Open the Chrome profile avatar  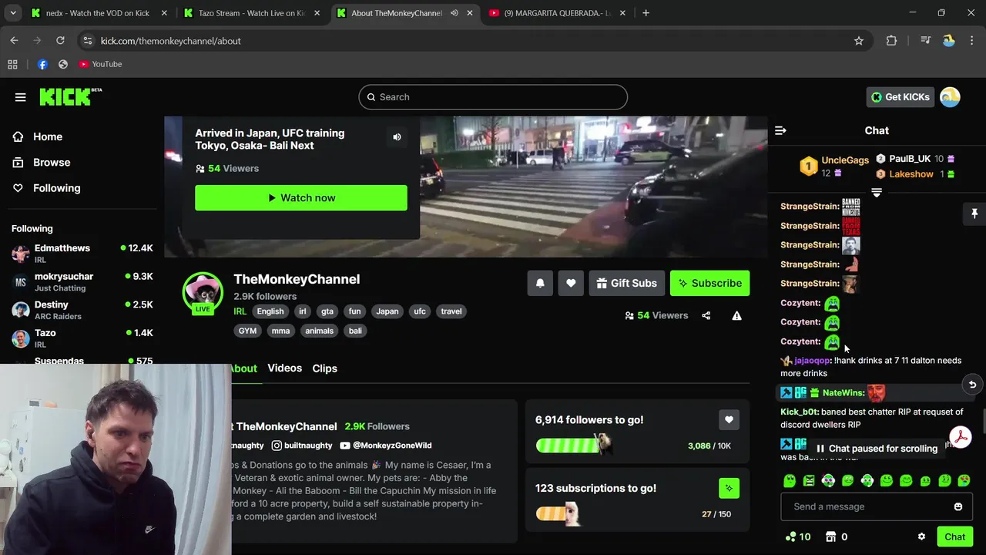(949, 41)
